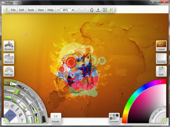The height and width of the screenshot is (127, 170).
Task: Open the Settings panel
Action: (9, 71)
